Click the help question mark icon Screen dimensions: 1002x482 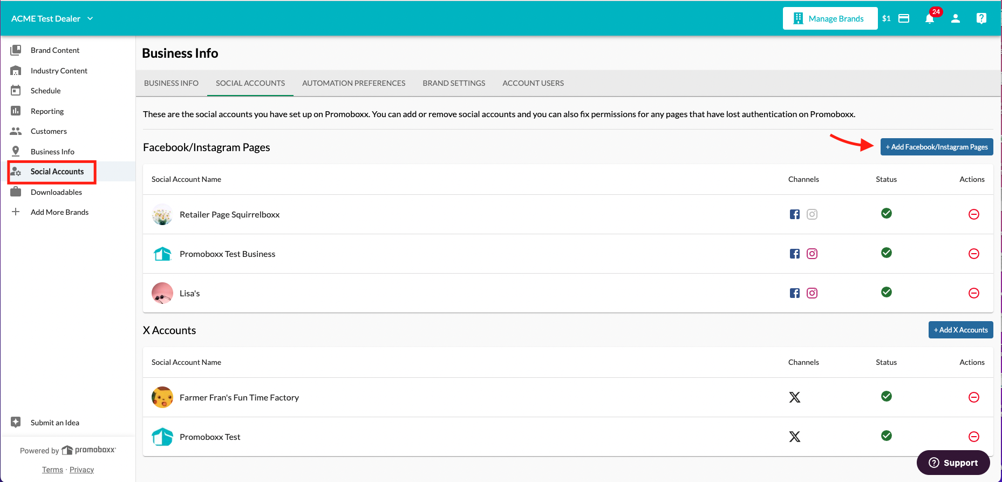(981, 18)
